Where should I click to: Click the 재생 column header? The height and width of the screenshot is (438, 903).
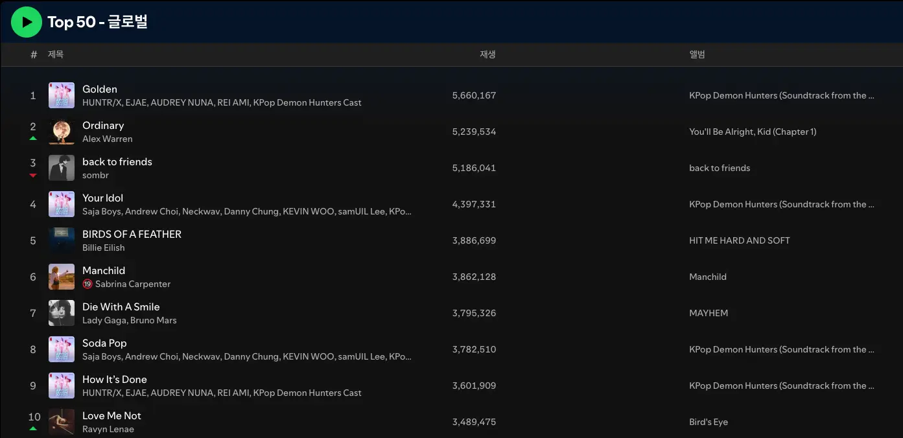[x=487, y=54]
